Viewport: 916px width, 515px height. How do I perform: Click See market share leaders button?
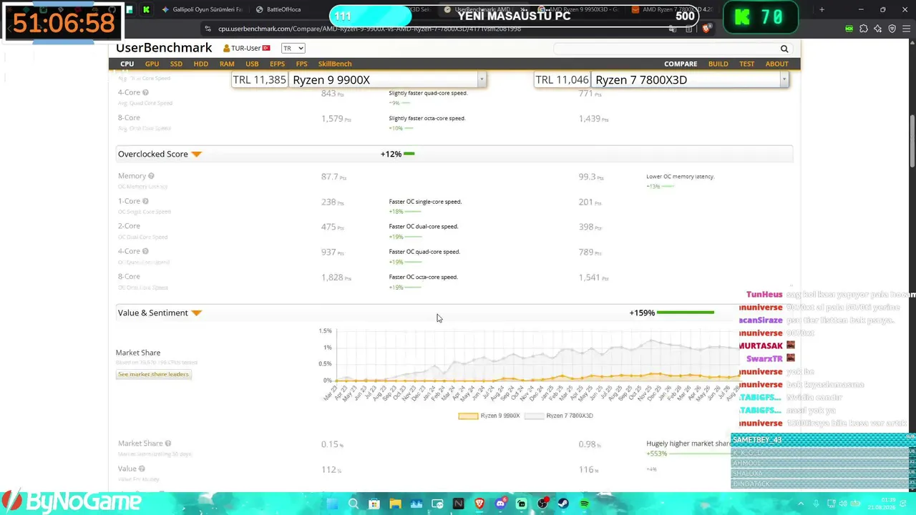(153, 374)
